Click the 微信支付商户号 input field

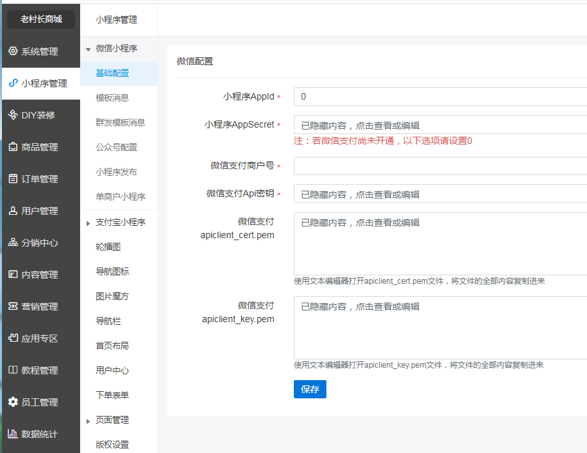pos(440,166)
